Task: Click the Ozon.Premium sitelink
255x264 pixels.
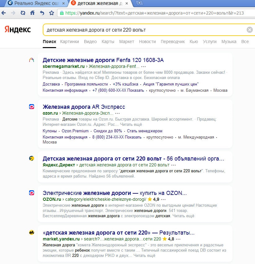Action: pos(75,131)
